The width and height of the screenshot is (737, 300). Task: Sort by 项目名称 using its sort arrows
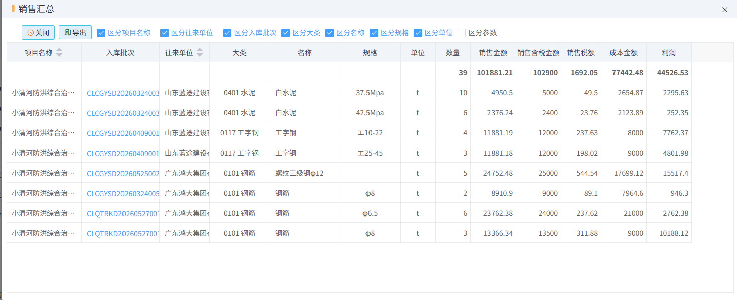pyautogui.click(x=59, y=53)
